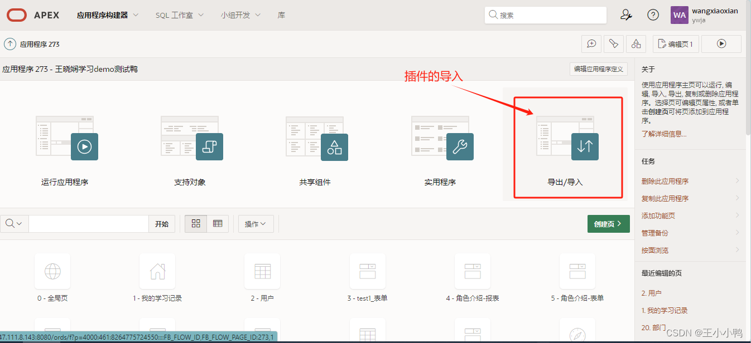Open page 2 - 用户 grid icon
This screenshot has width=751, height=343.
[262, 271]
